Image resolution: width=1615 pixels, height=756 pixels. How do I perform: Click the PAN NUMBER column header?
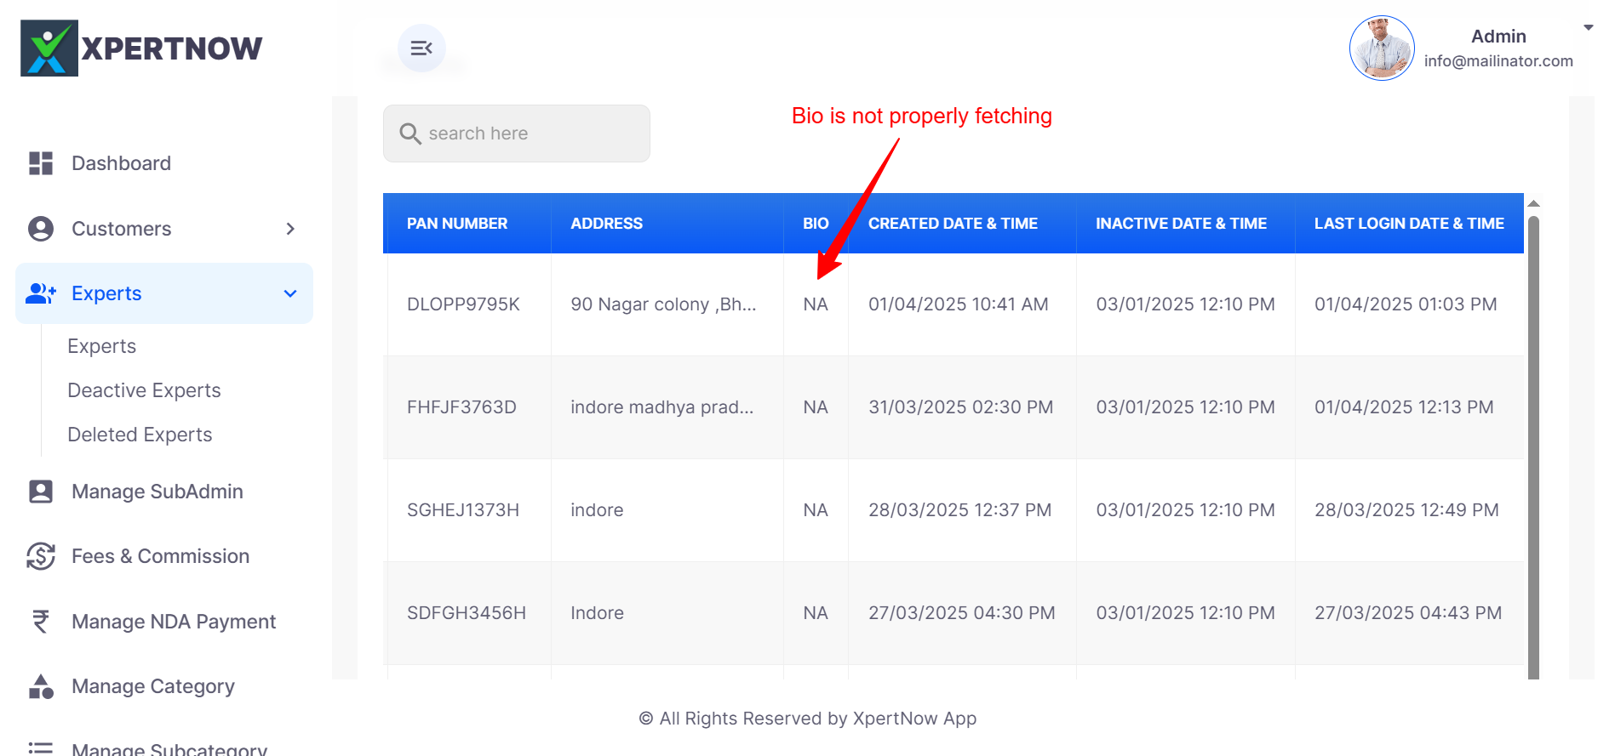point(457,224)
